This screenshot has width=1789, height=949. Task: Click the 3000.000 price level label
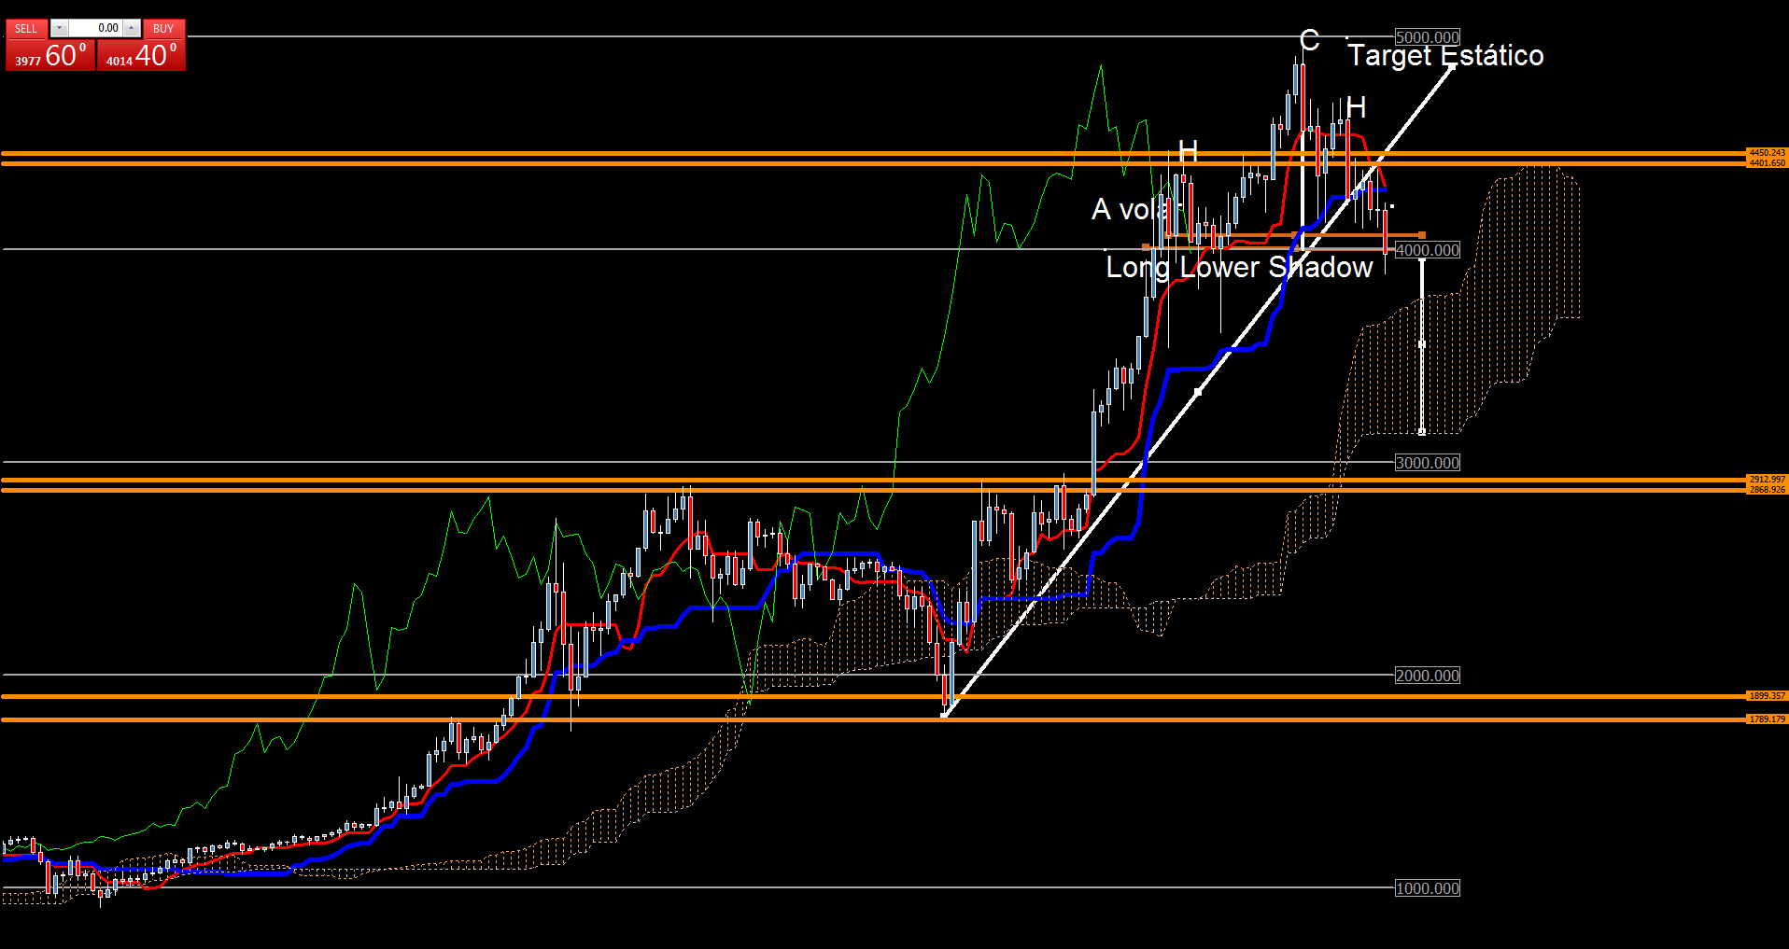point(1427,463)
